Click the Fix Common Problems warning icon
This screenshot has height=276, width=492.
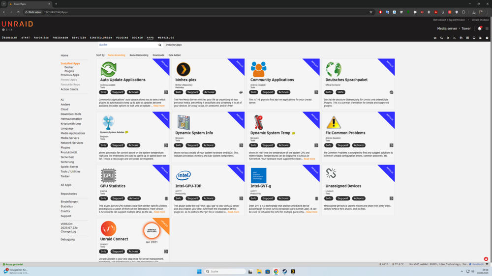coord(333,122)
